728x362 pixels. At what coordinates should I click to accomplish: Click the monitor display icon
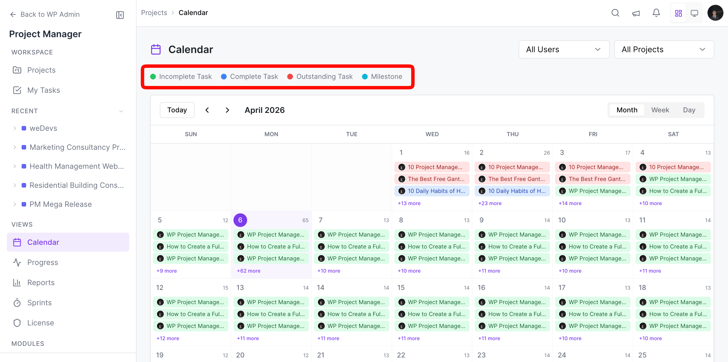coord(694,13)
